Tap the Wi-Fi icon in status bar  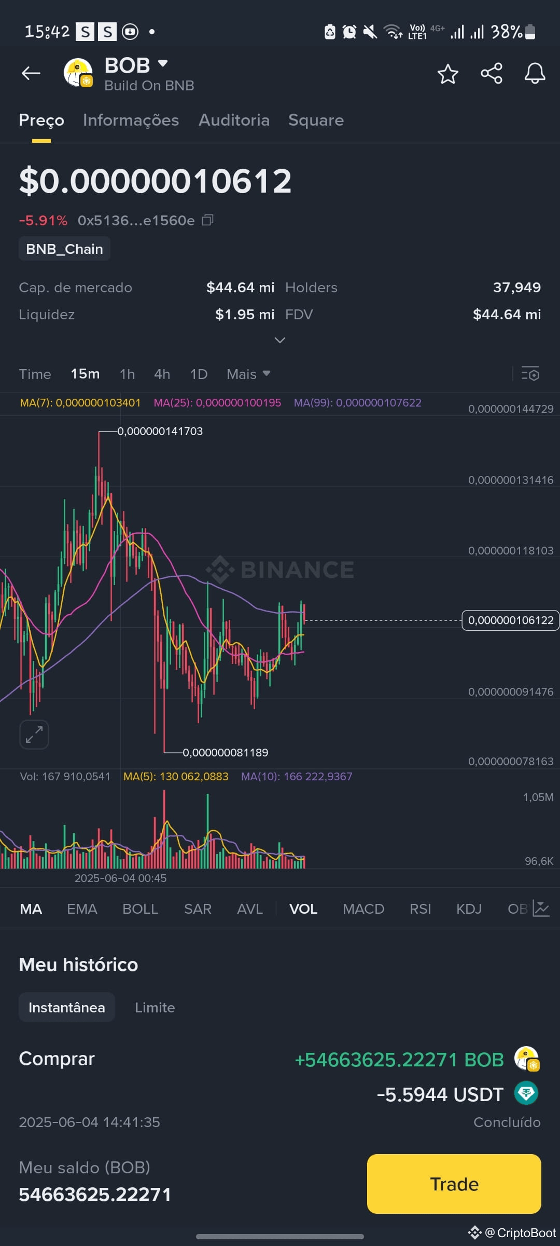[x=393, y=32]
